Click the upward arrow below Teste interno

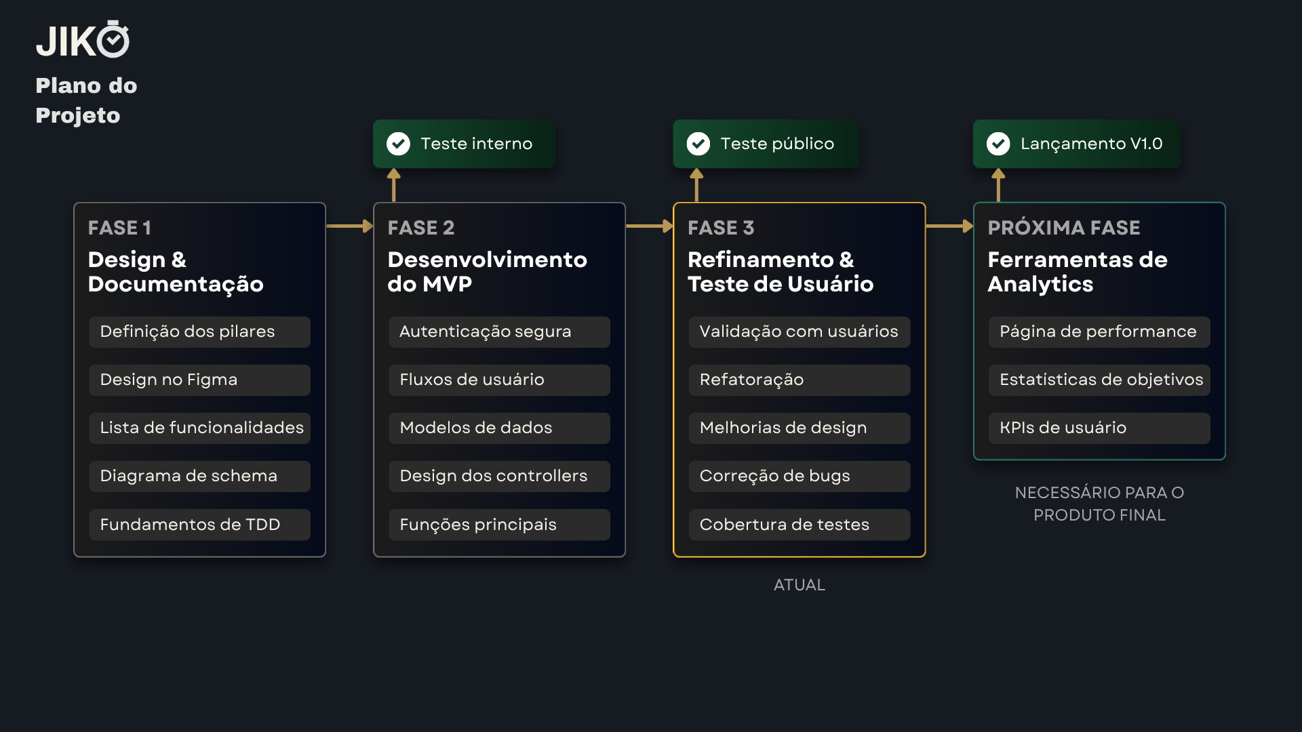(x=393, y=185)
